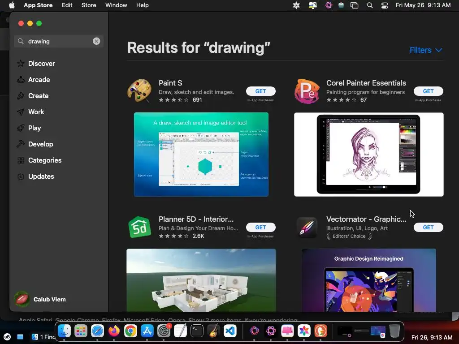Image resolution: width=459 pixels, height=344 pixels.
Task: Open the Window menu
Action: pos(116,5)
